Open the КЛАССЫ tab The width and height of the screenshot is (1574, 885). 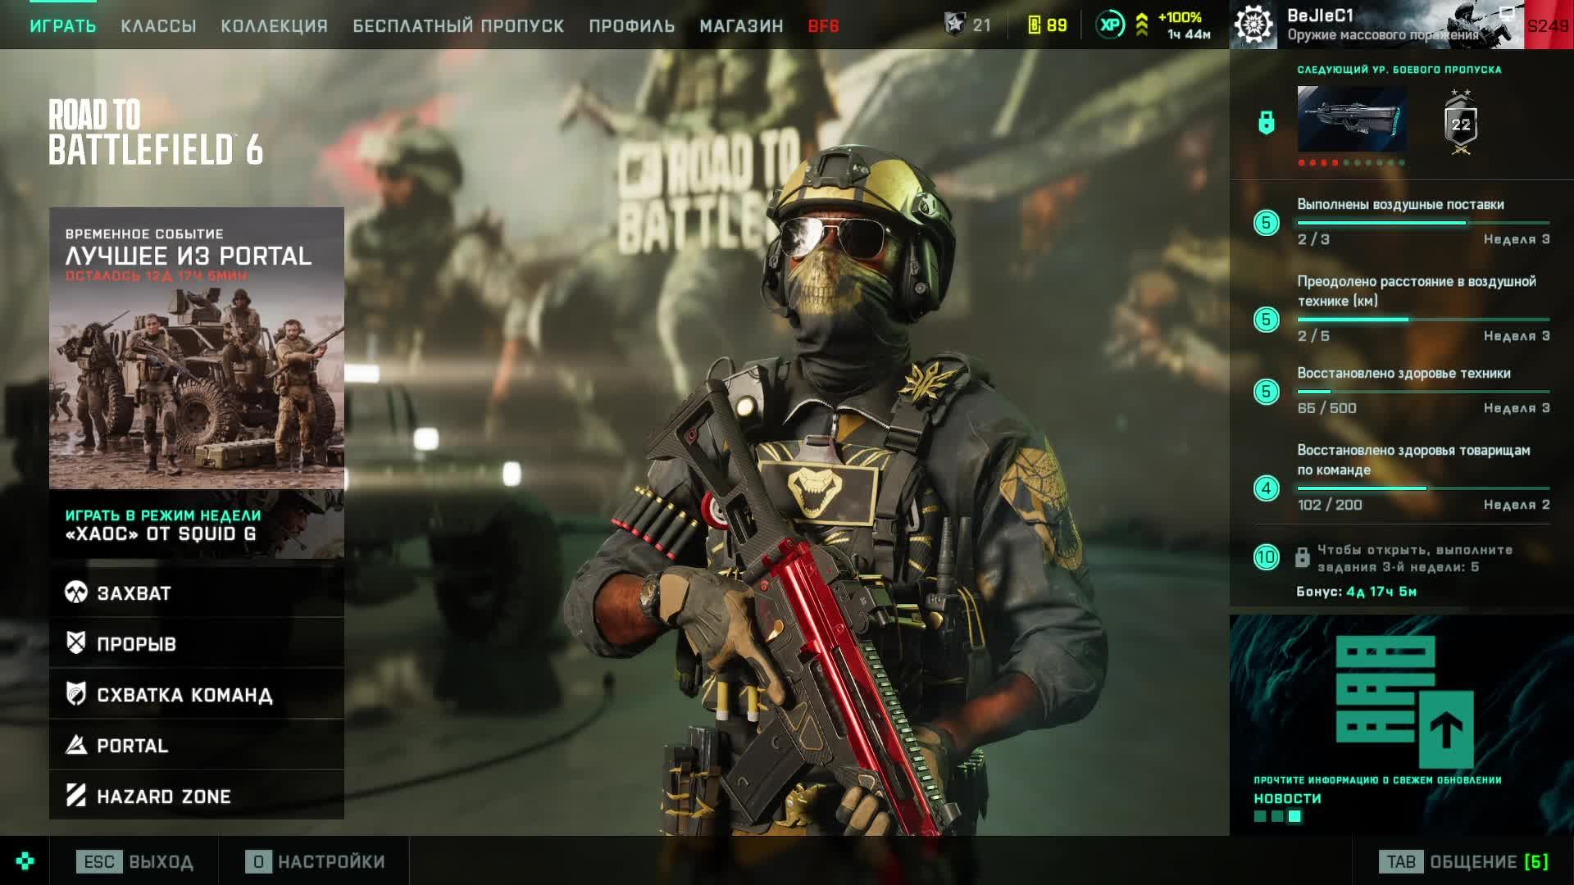[158, 26]
